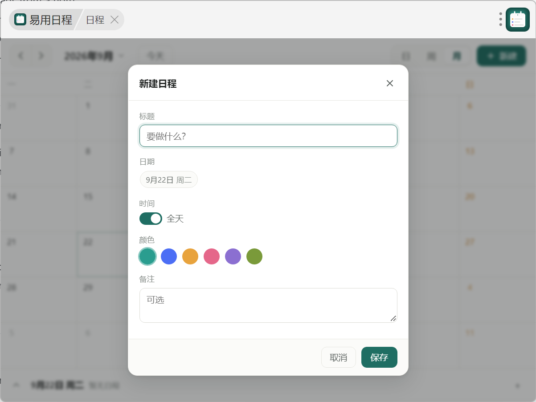Screen dimensions: 536x402
Task: Click the calendar app icon at top right
Action: tap(518, 20)
